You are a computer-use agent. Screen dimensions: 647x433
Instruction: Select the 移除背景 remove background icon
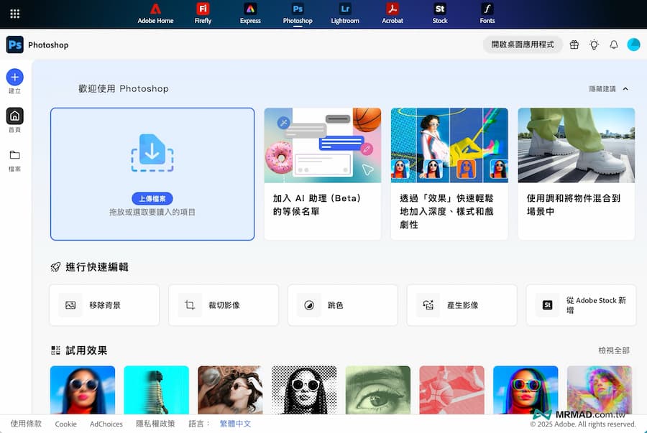pos(70,304)
